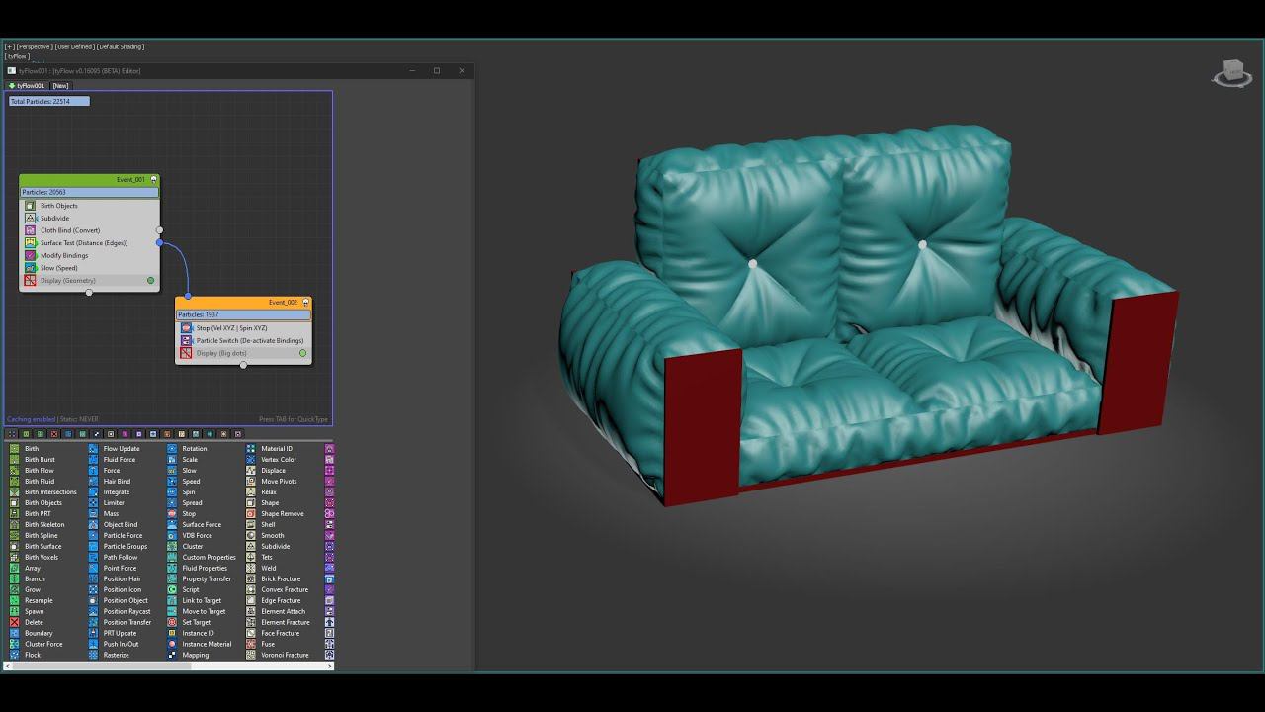
Task: Click the viewport navigation ViewCube
Action: (1231, 73)
